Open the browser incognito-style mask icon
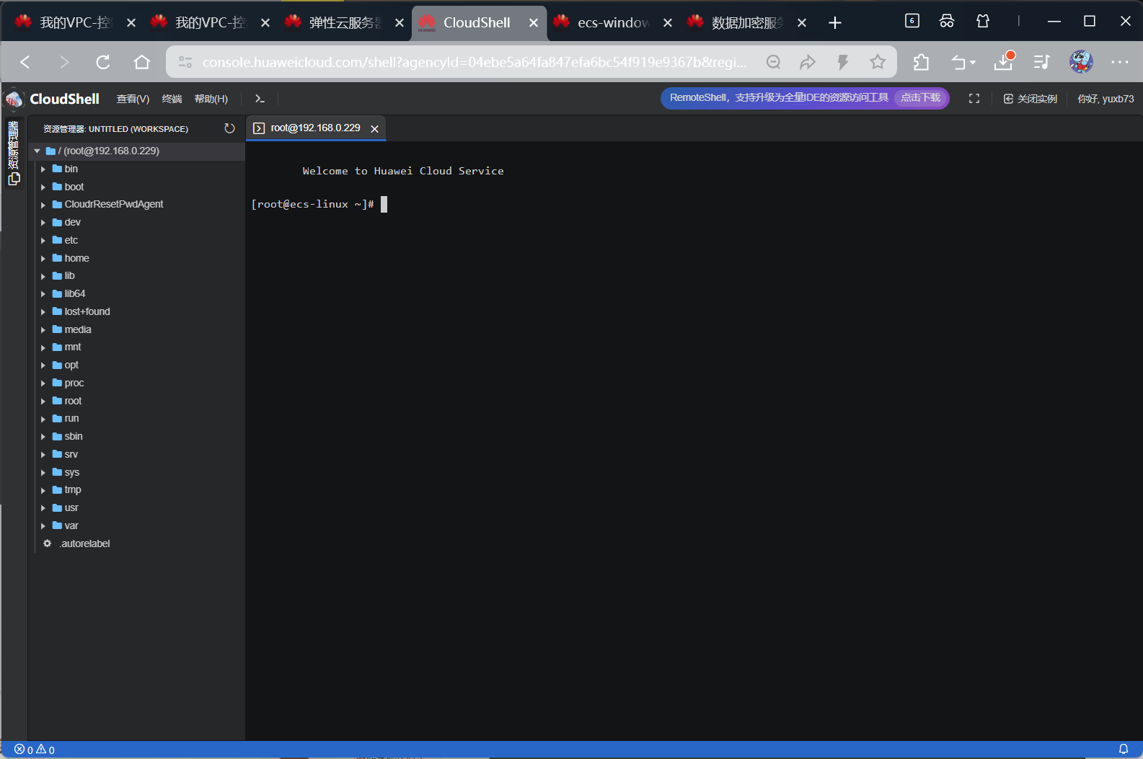 pyautogui.click(x=947, y=21)
